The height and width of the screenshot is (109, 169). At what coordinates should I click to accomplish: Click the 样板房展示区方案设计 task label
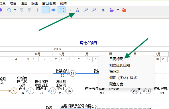pos(22,83)
